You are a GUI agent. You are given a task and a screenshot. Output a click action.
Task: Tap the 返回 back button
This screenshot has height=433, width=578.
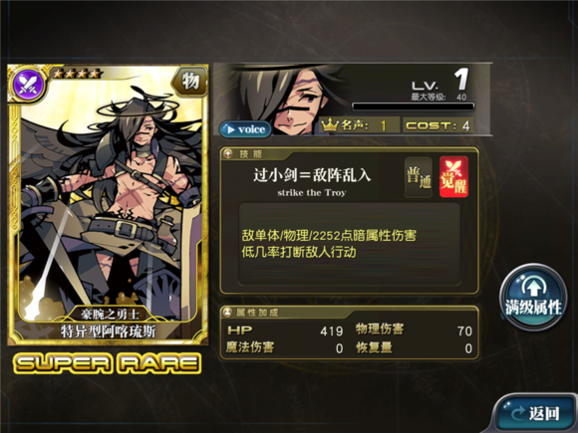(x=535, y=413)
